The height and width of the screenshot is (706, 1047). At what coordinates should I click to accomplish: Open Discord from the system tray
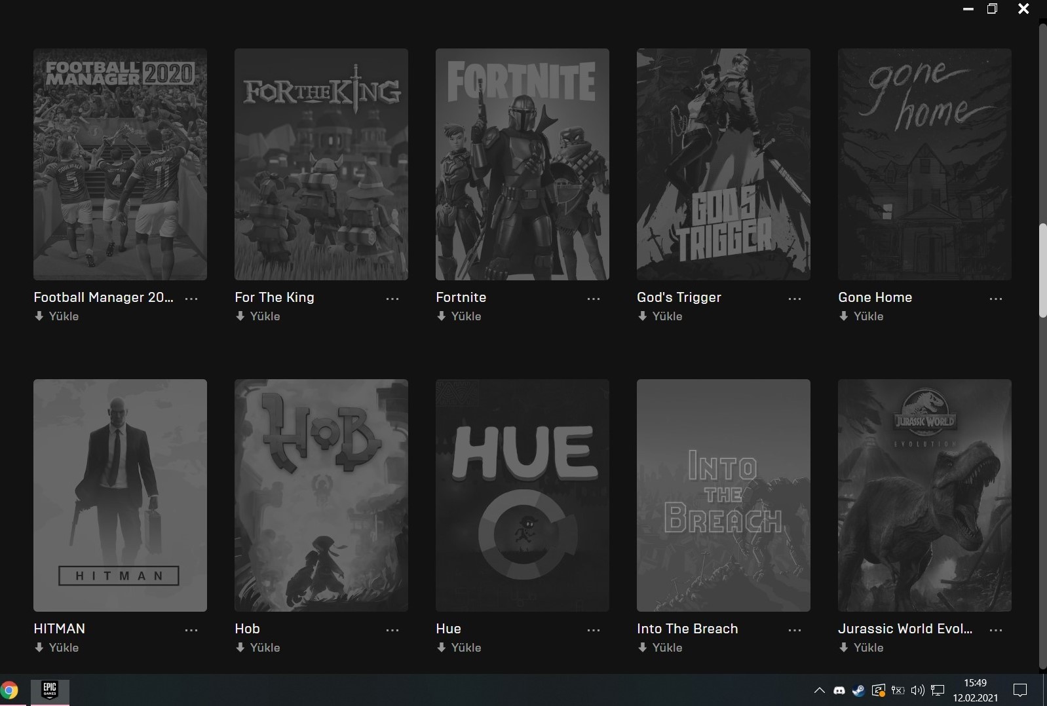point(839,690)
